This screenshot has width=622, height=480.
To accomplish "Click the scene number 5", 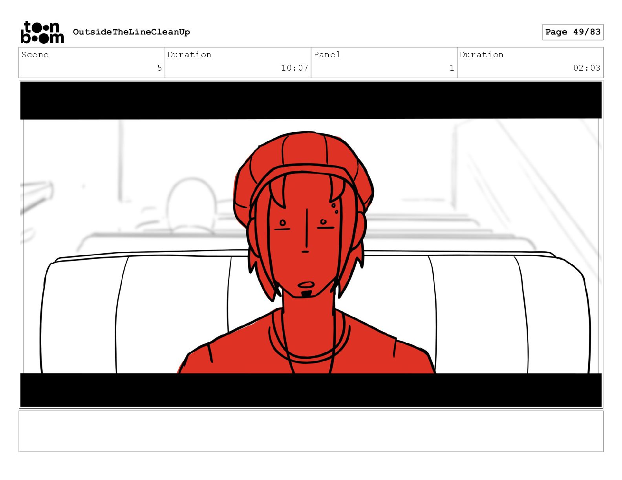I will pos(159,68).
